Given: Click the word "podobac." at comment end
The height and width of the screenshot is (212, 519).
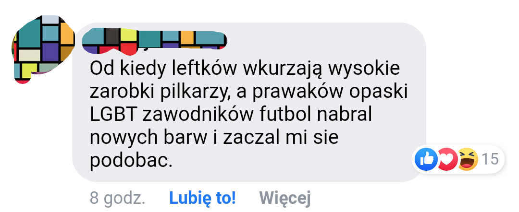Looking at the screenshot, I should [x=131, y=160].
